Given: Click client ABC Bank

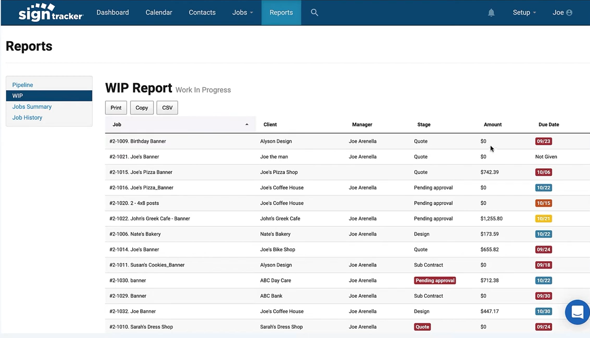Looking at the screenshot, I should pos(271,296).
